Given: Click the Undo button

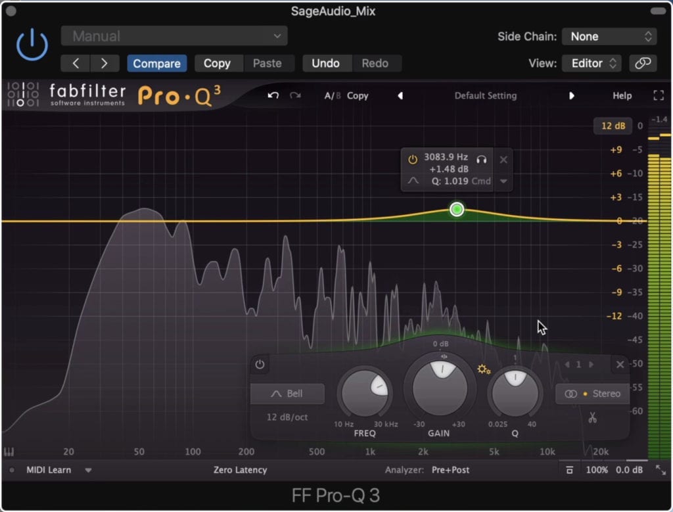Looking at the screenshot, I should [x=326, y=64].
